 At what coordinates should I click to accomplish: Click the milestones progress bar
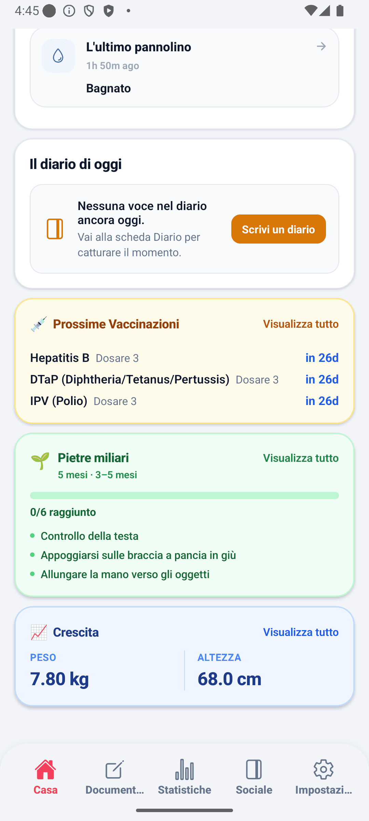coord(184,495)
